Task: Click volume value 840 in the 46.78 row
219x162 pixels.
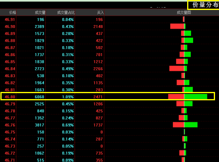Action: pos(41,111)
